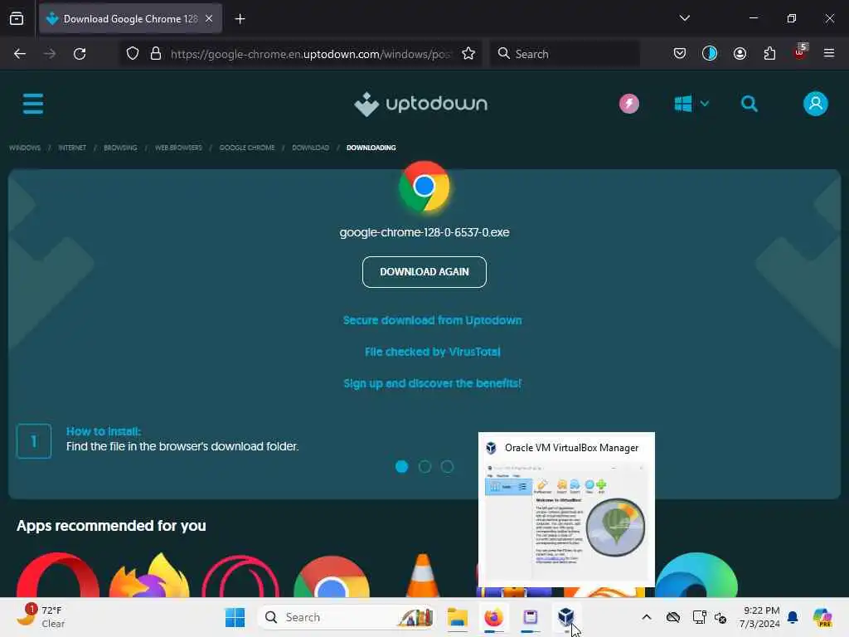Click the Google Chrome logo image

pos(424,186)
